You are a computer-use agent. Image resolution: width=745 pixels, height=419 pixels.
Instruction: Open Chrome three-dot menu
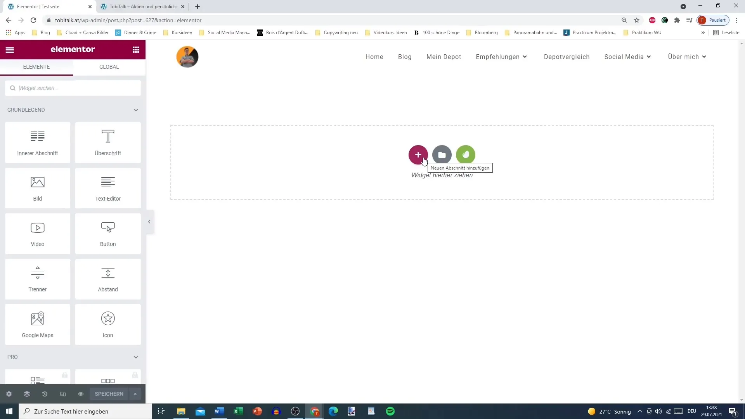pos(736,20)
